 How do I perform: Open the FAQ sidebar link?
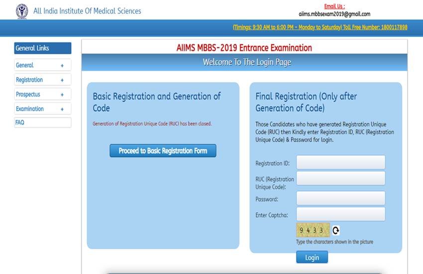coord(20,123)
